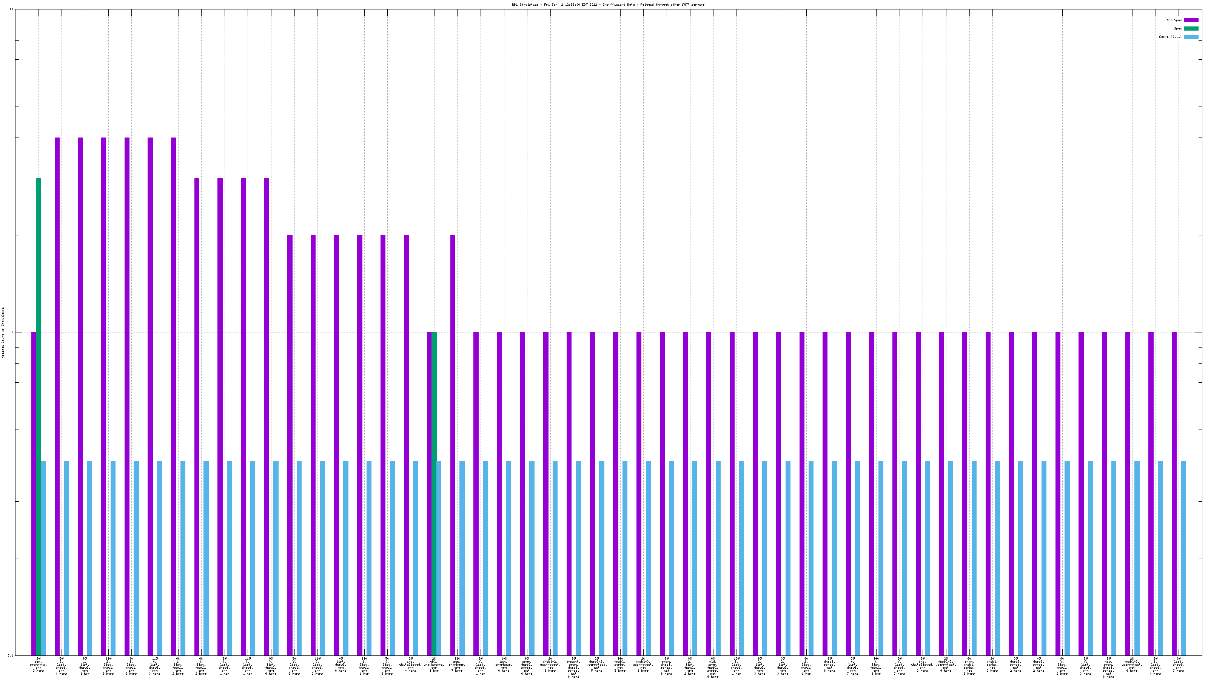Click the purple bar for zen.spamhaus.org 7 hops
The height and width of the screenshot is (680, 1208).
(453, 445)
